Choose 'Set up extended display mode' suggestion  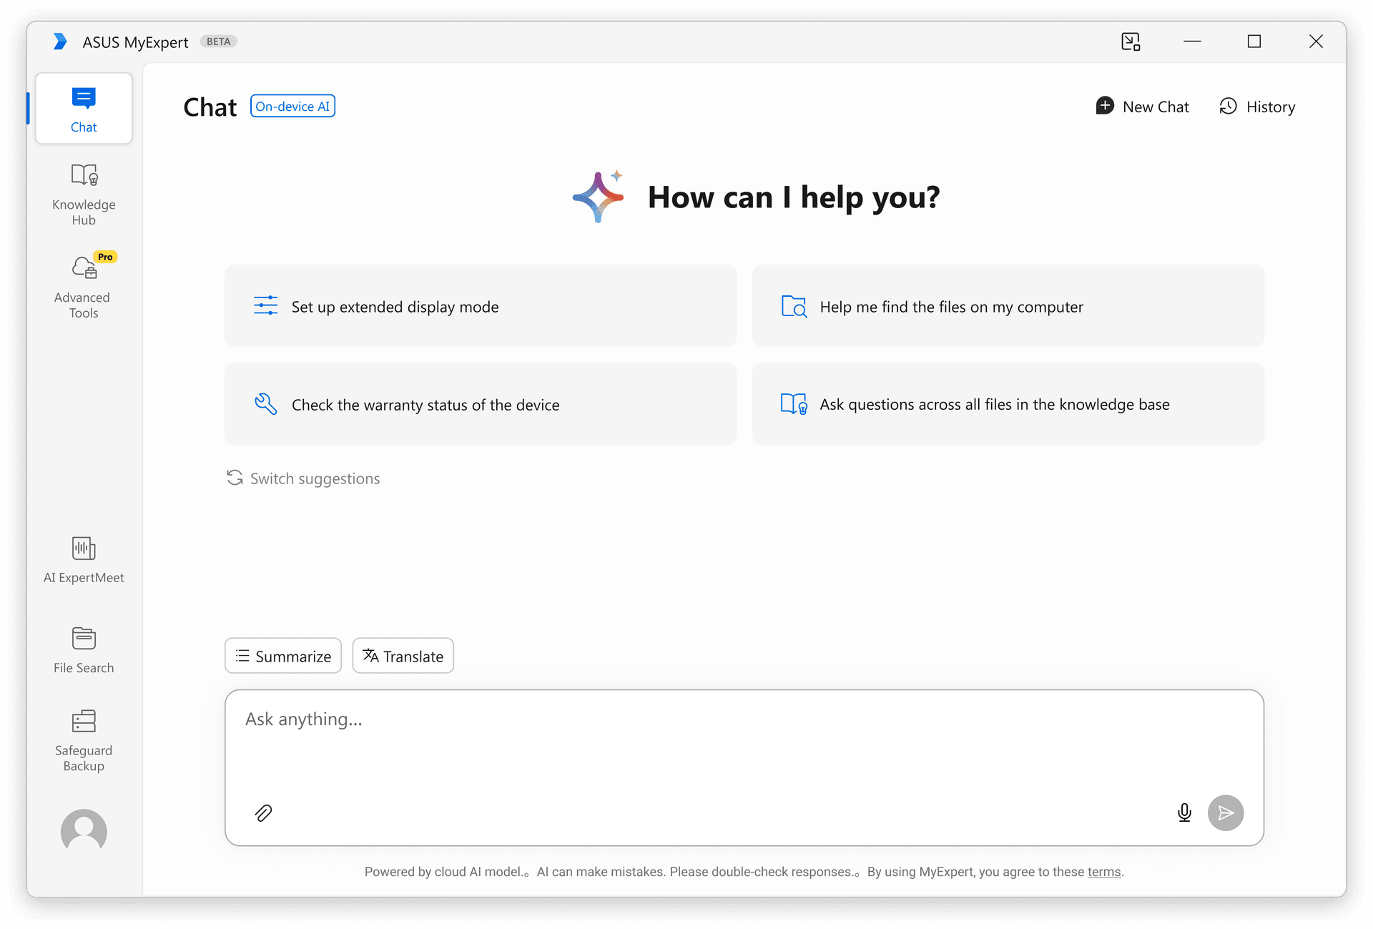(x=480, y=306)
